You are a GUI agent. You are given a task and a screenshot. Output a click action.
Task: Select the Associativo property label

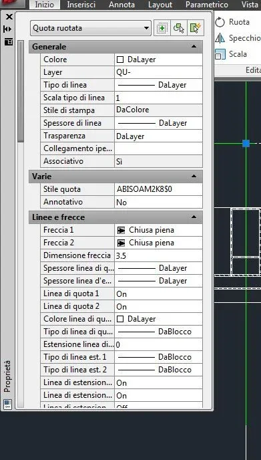coord(63,161)
